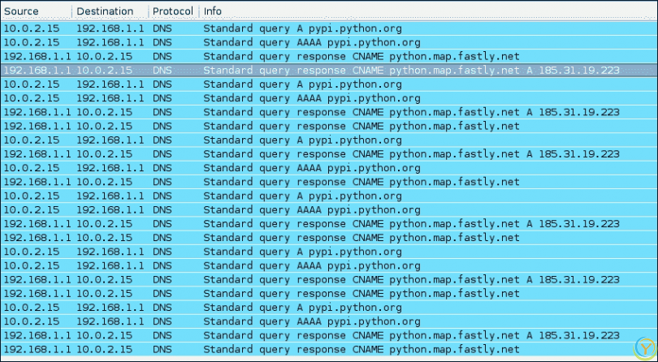Sort by the Destination column header

pos(105,11)
